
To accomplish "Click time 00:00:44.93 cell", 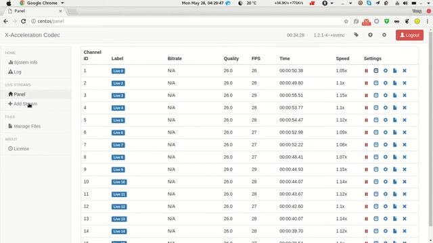I will pyautogui.click(x=291, y=169).
